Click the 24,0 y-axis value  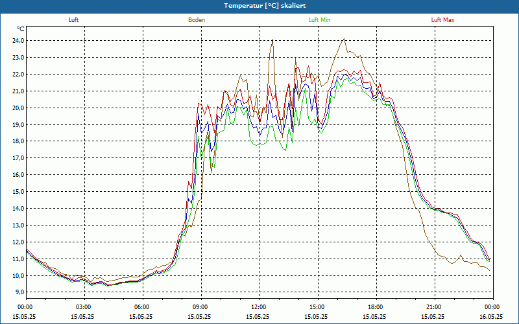click(x=18, y=41)
